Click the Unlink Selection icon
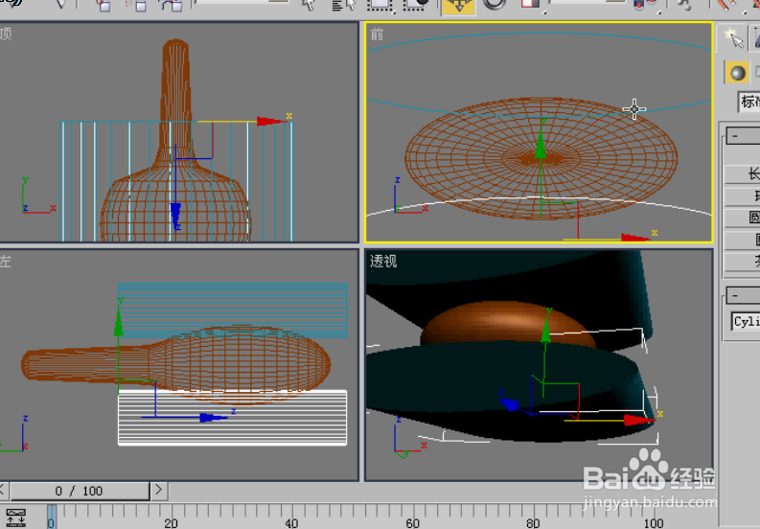Viewport: 760px width, 529px height. pyautogui.click(x=137, y=6)
